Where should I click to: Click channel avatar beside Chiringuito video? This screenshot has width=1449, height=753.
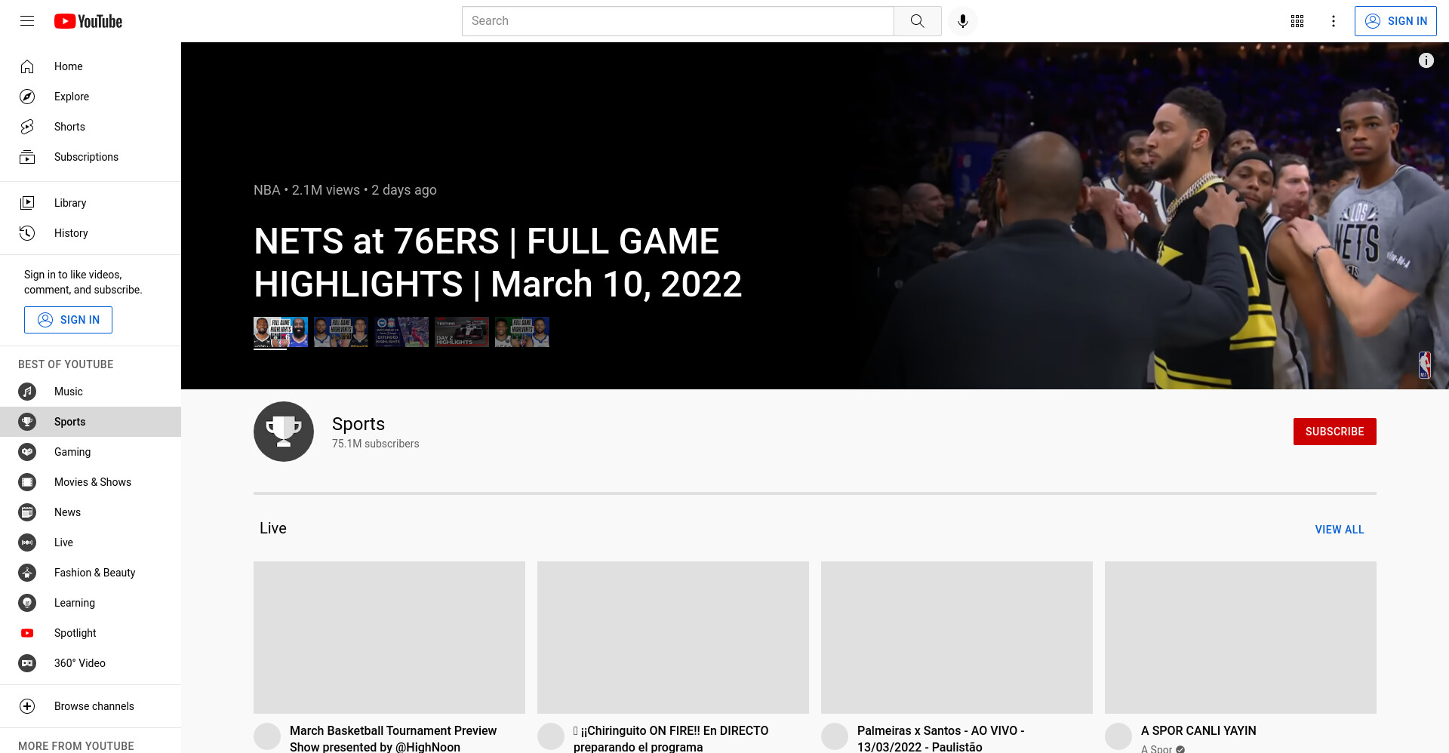(551, 736)
